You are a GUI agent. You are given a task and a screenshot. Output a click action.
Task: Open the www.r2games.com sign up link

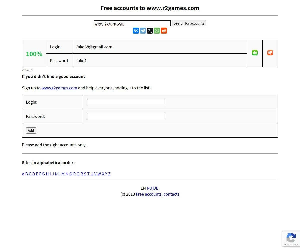[x=59, y=88]
